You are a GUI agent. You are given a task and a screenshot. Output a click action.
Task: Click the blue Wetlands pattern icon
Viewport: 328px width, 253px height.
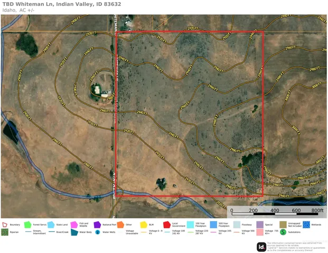[x=306, y=225]
